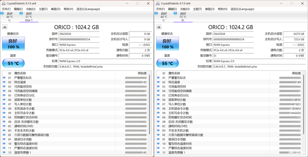Click status orb of row 0F in right window
The image size is (308, 157).
(x=158, y=139)
